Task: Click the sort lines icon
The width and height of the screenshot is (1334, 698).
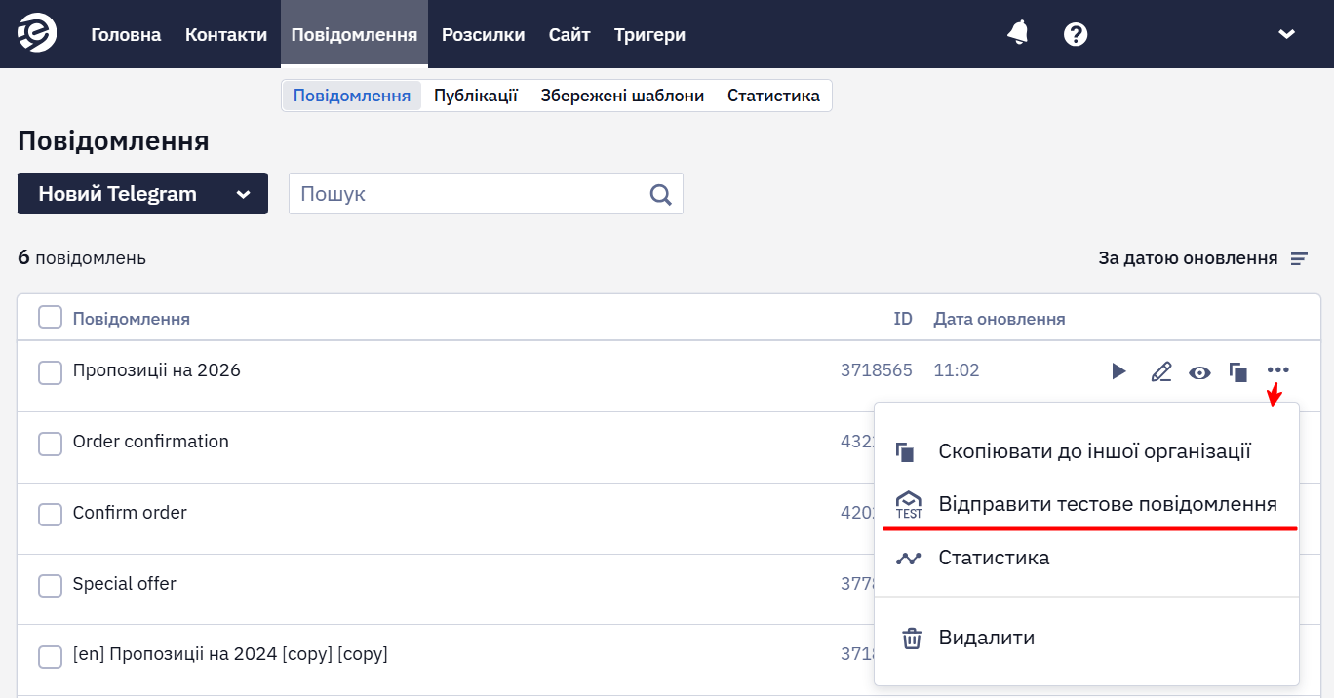Action: click(1299, 259)
